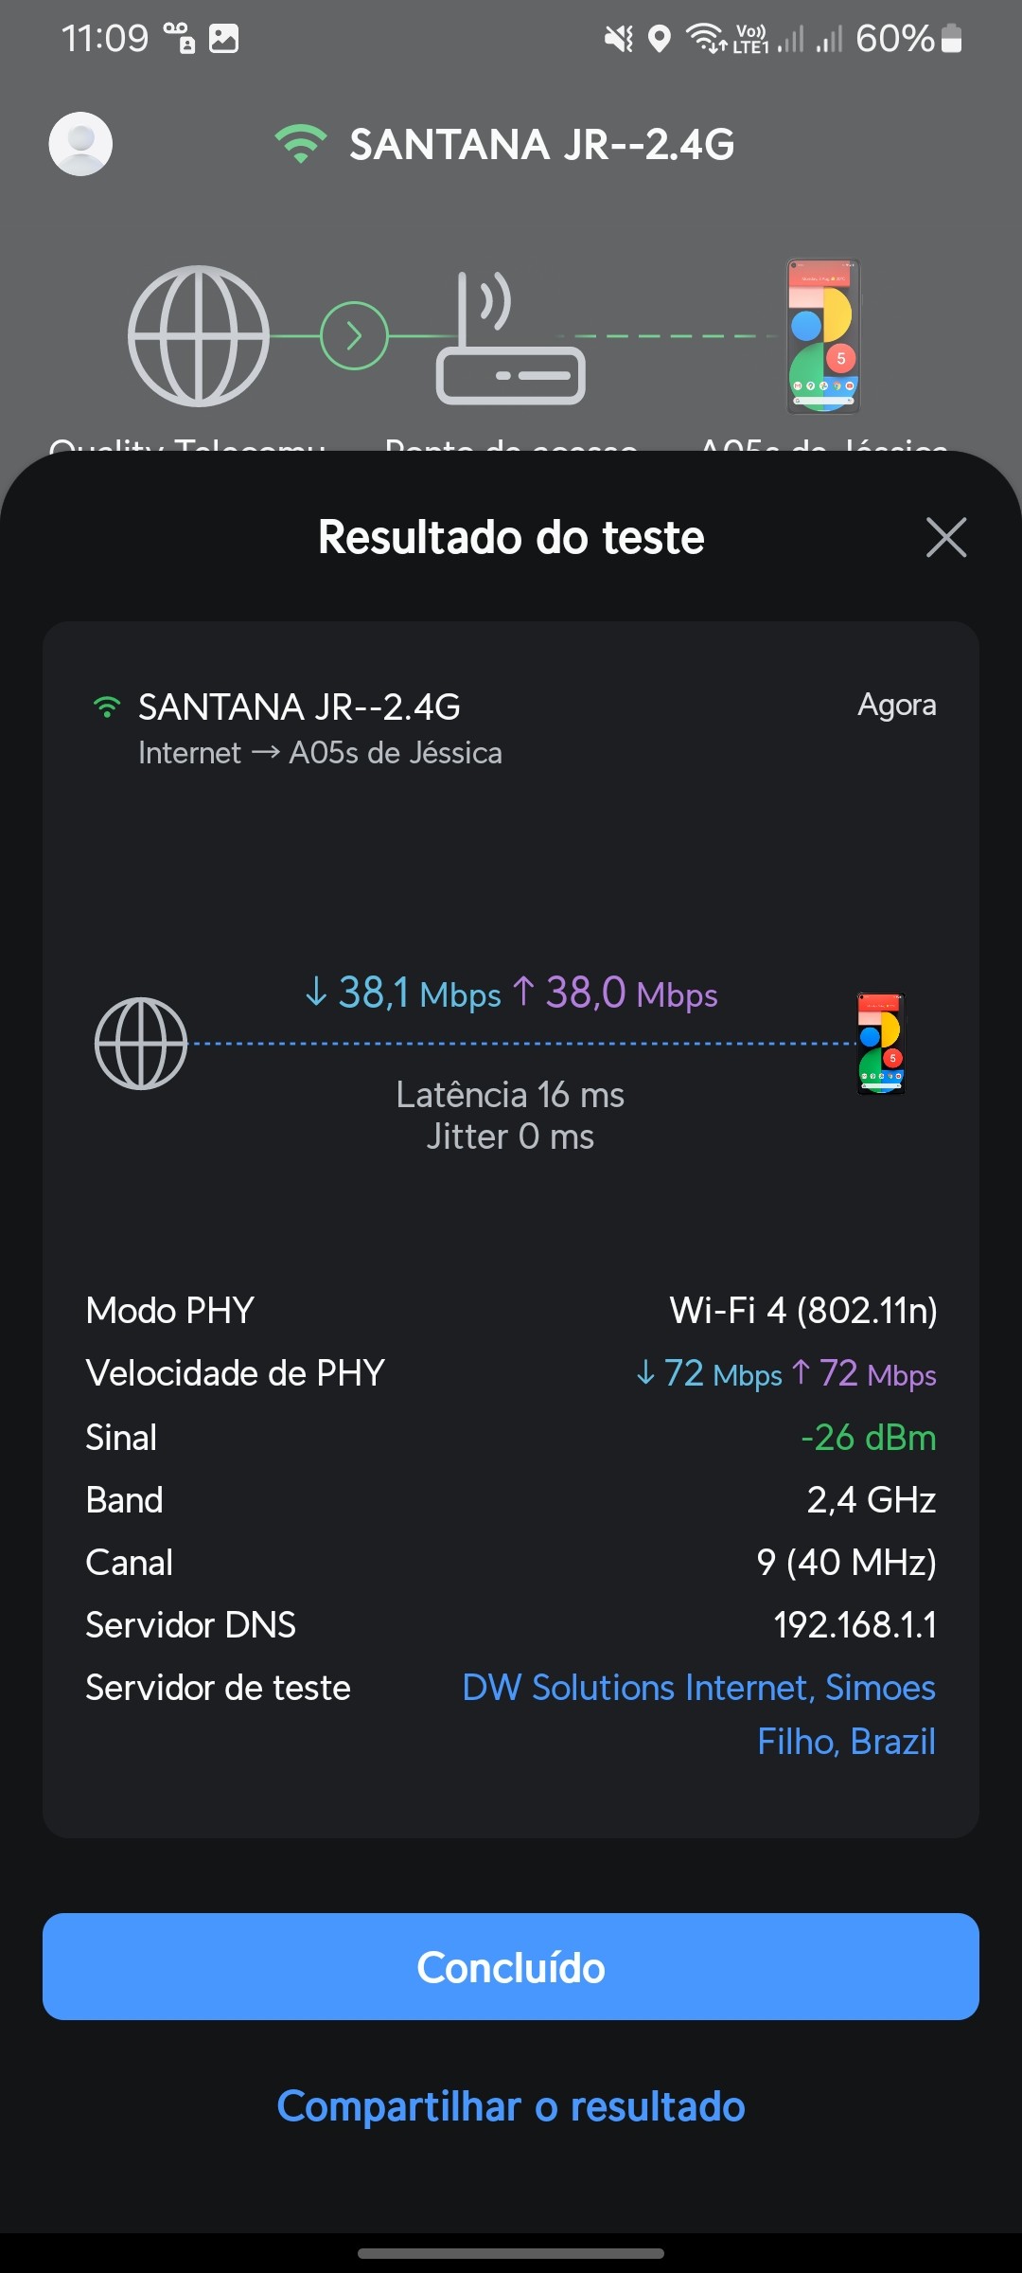
Task: Tap the phone icon in result card
Action: tap(881, 1044)
